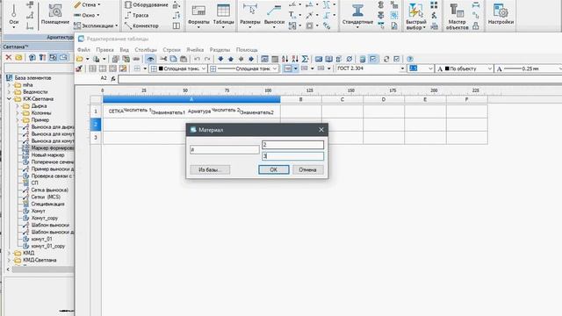
Task: Click the Из базы... button
Action: [x=210, y=169]
